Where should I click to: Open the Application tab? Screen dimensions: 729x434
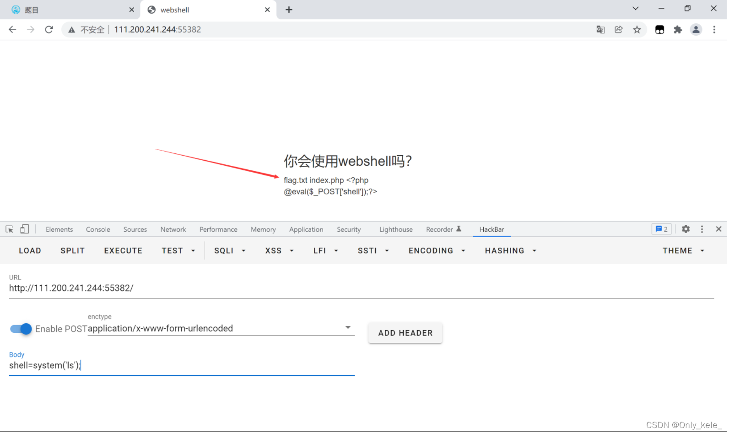306,230
